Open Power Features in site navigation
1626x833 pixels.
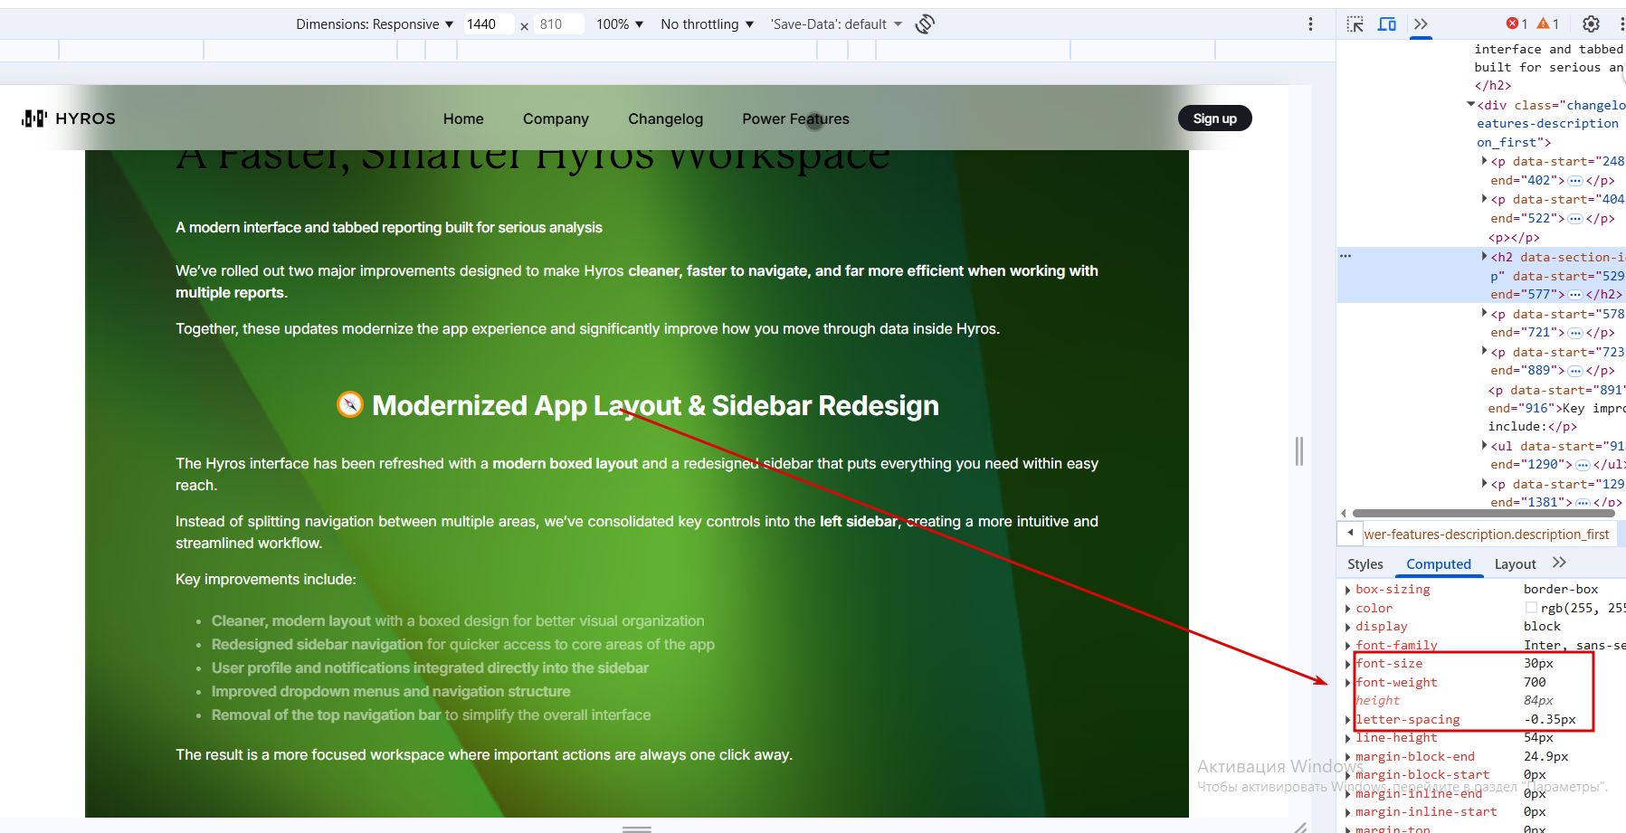point(795,118)
